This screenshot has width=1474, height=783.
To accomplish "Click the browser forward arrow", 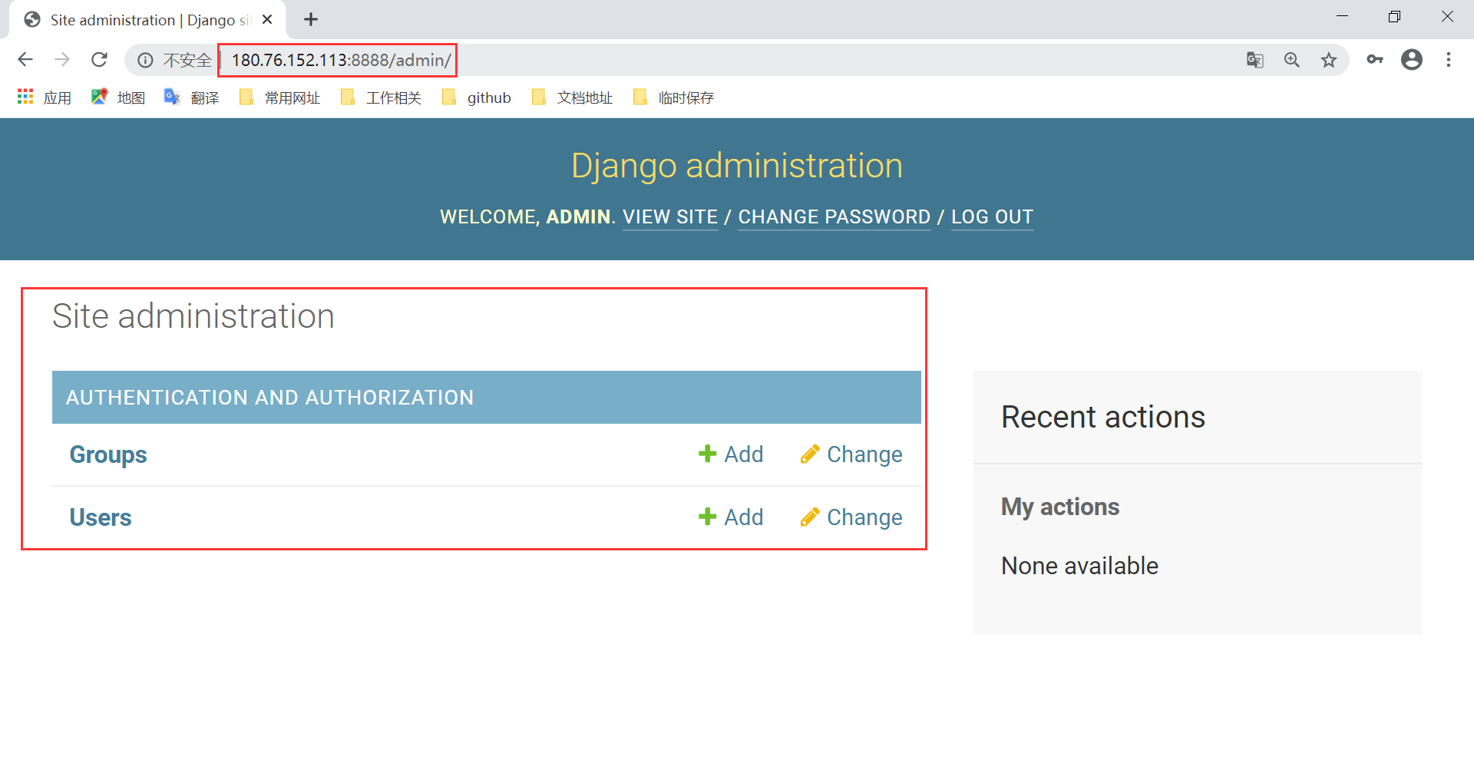I will pyautogui.click(x=62, y=60).
